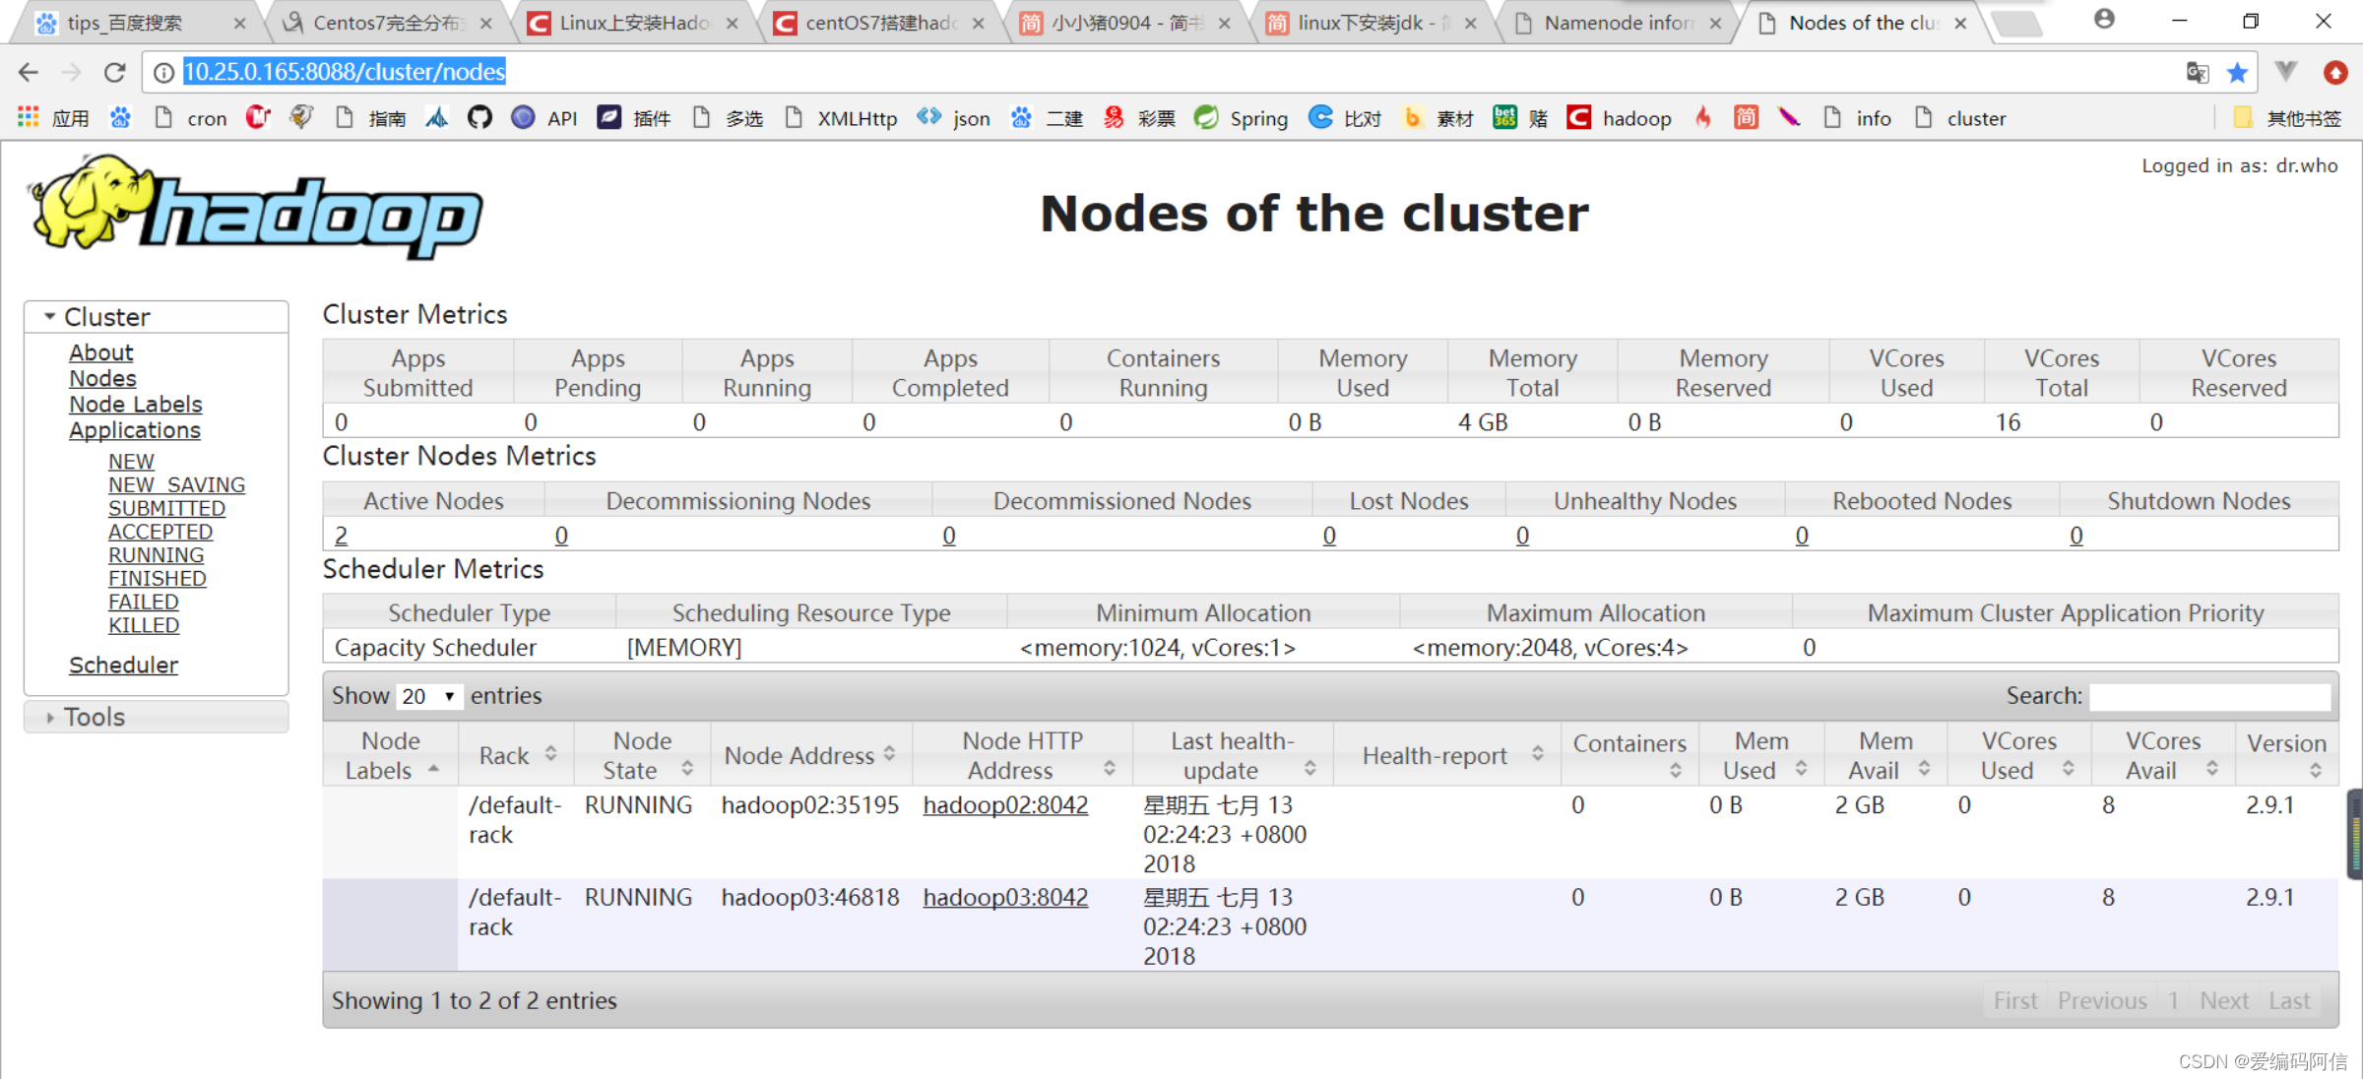Image resolution: width=2363 pixels, height=1080 pixels.
Task: Open the hadoop02:8042 node HTTP link
Action: (x=1005, y=805)
